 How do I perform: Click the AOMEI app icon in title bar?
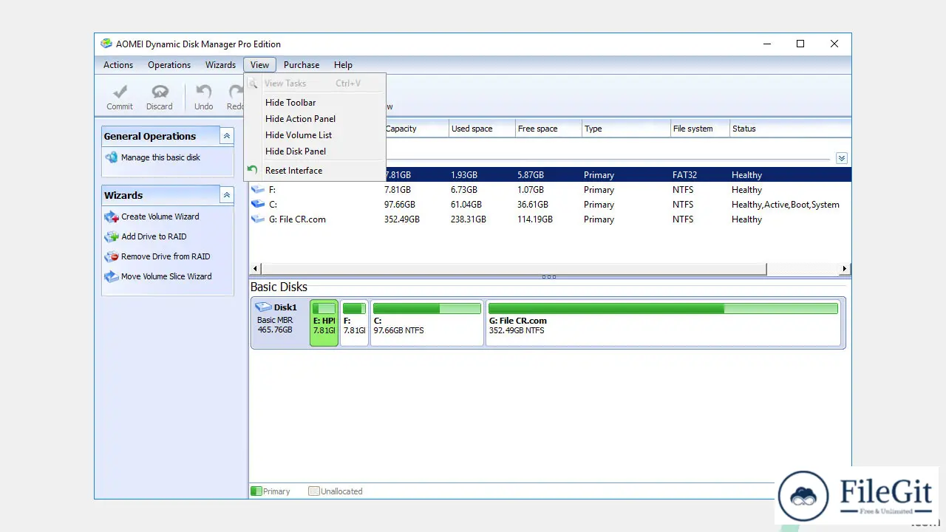coord(106,44)
